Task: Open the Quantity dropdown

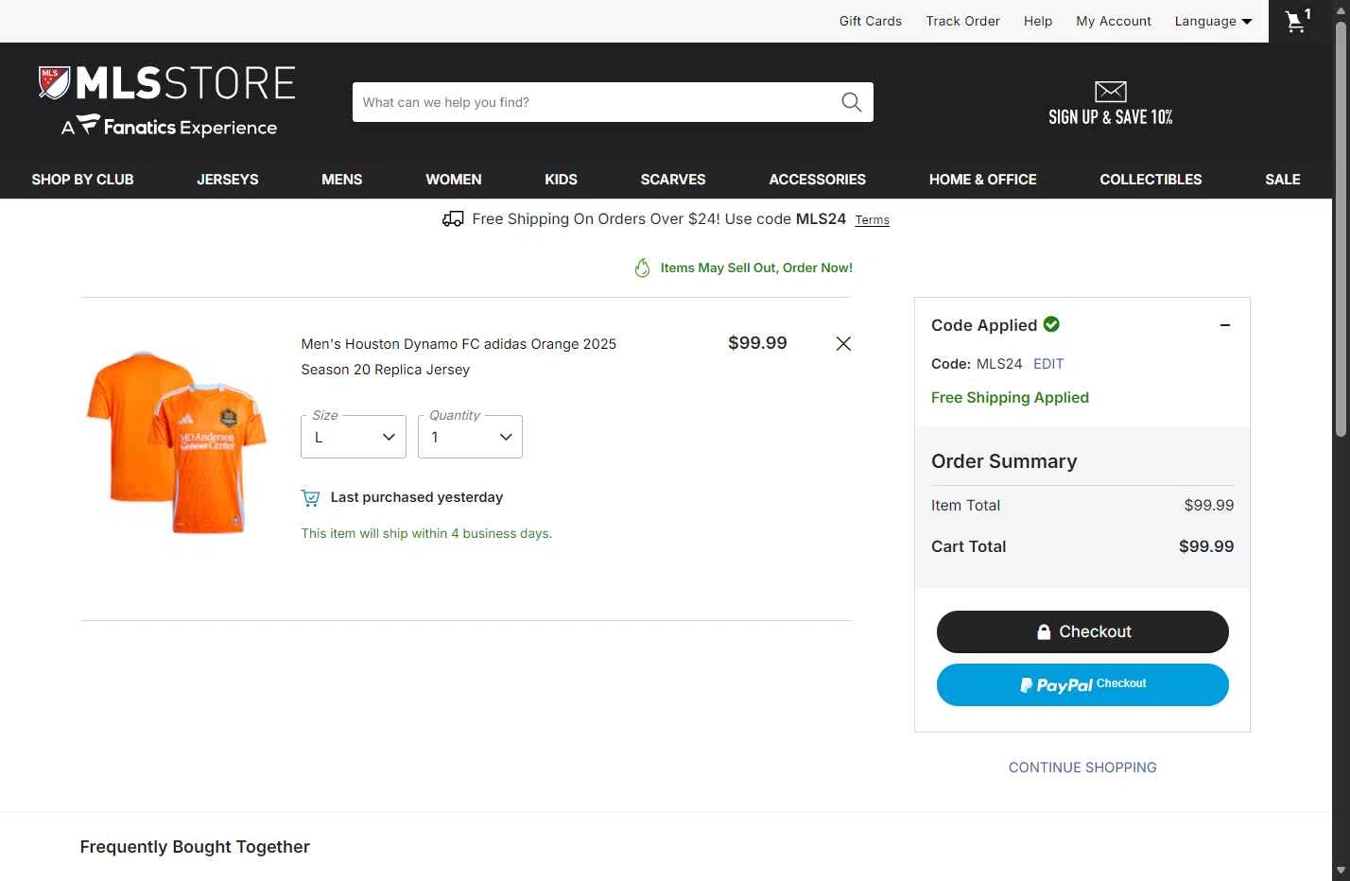Action: (x=470, y=437)
